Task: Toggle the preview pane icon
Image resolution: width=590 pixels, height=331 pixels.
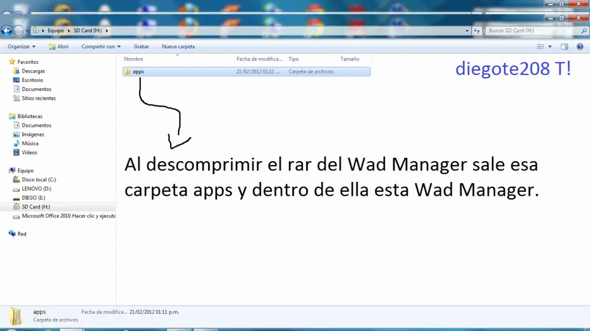Action: coord(565,47)
